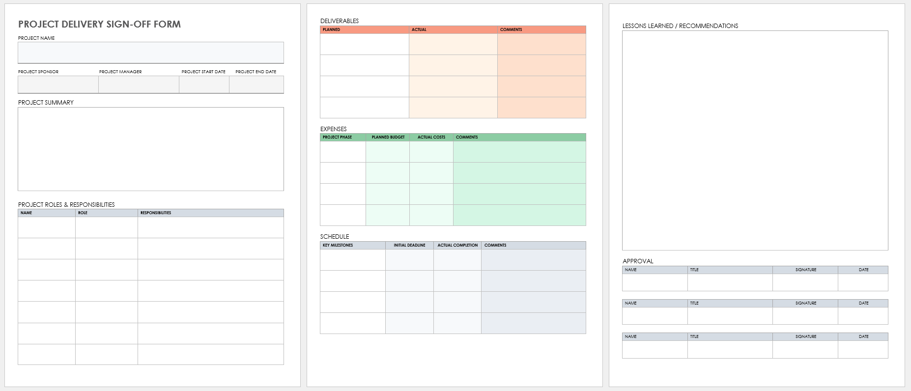
Task: Click the first Responsibilities cell in roles table
Action: tap(211, 227)
